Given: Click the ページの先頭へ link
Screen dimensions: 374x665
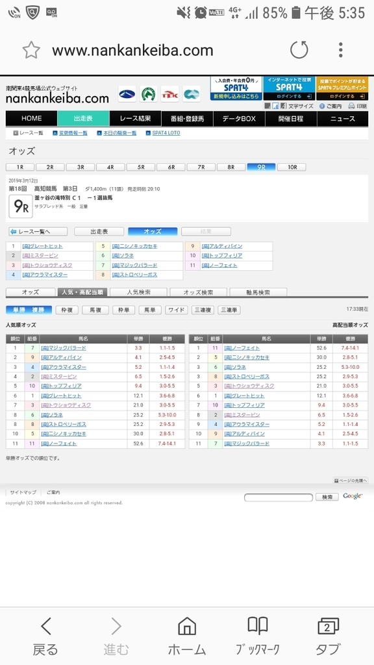Looking at the screenshot, I should point(351,481).
